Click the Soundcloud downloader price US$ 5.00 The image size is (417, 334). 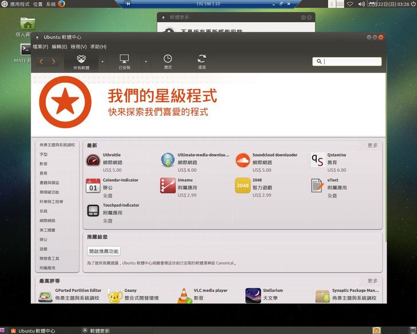pyautogui.click(x=262, y=170)
